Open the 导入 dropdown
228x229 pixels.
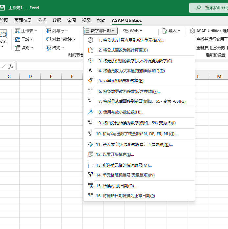pos(171,31)
